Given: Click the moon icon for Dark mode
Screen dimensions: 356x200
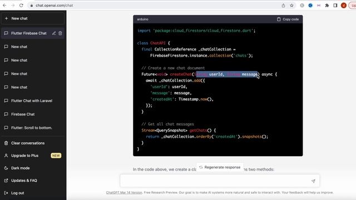Looking at the screenshot, I should click(6, 168).
